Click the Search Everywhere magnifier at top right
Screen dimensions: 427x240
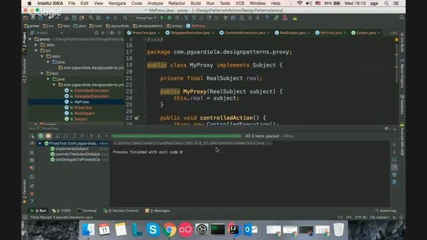pos(402,17)
